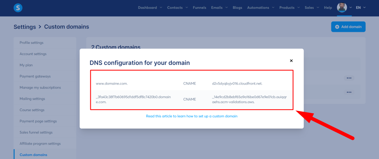The image size is (379, 159).
Task: Open the Sales menu
Action: (309, 7)
